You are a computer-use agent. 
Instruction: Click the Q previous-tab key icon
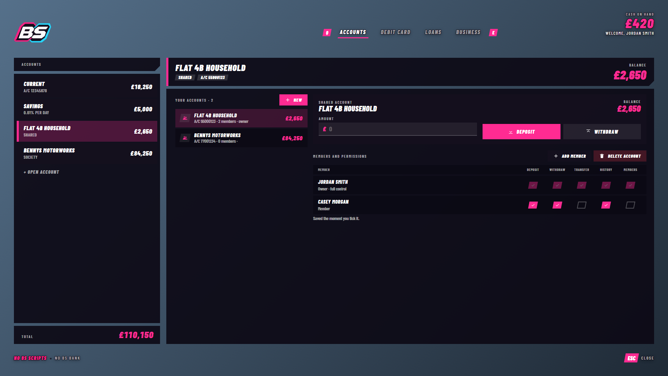(327, 33)
